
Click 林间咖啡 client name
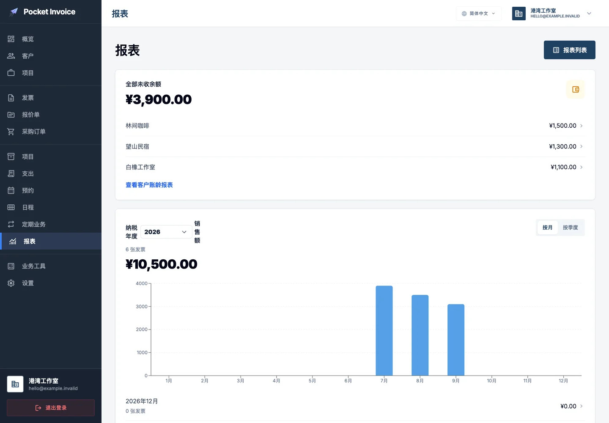pos(137,126)
